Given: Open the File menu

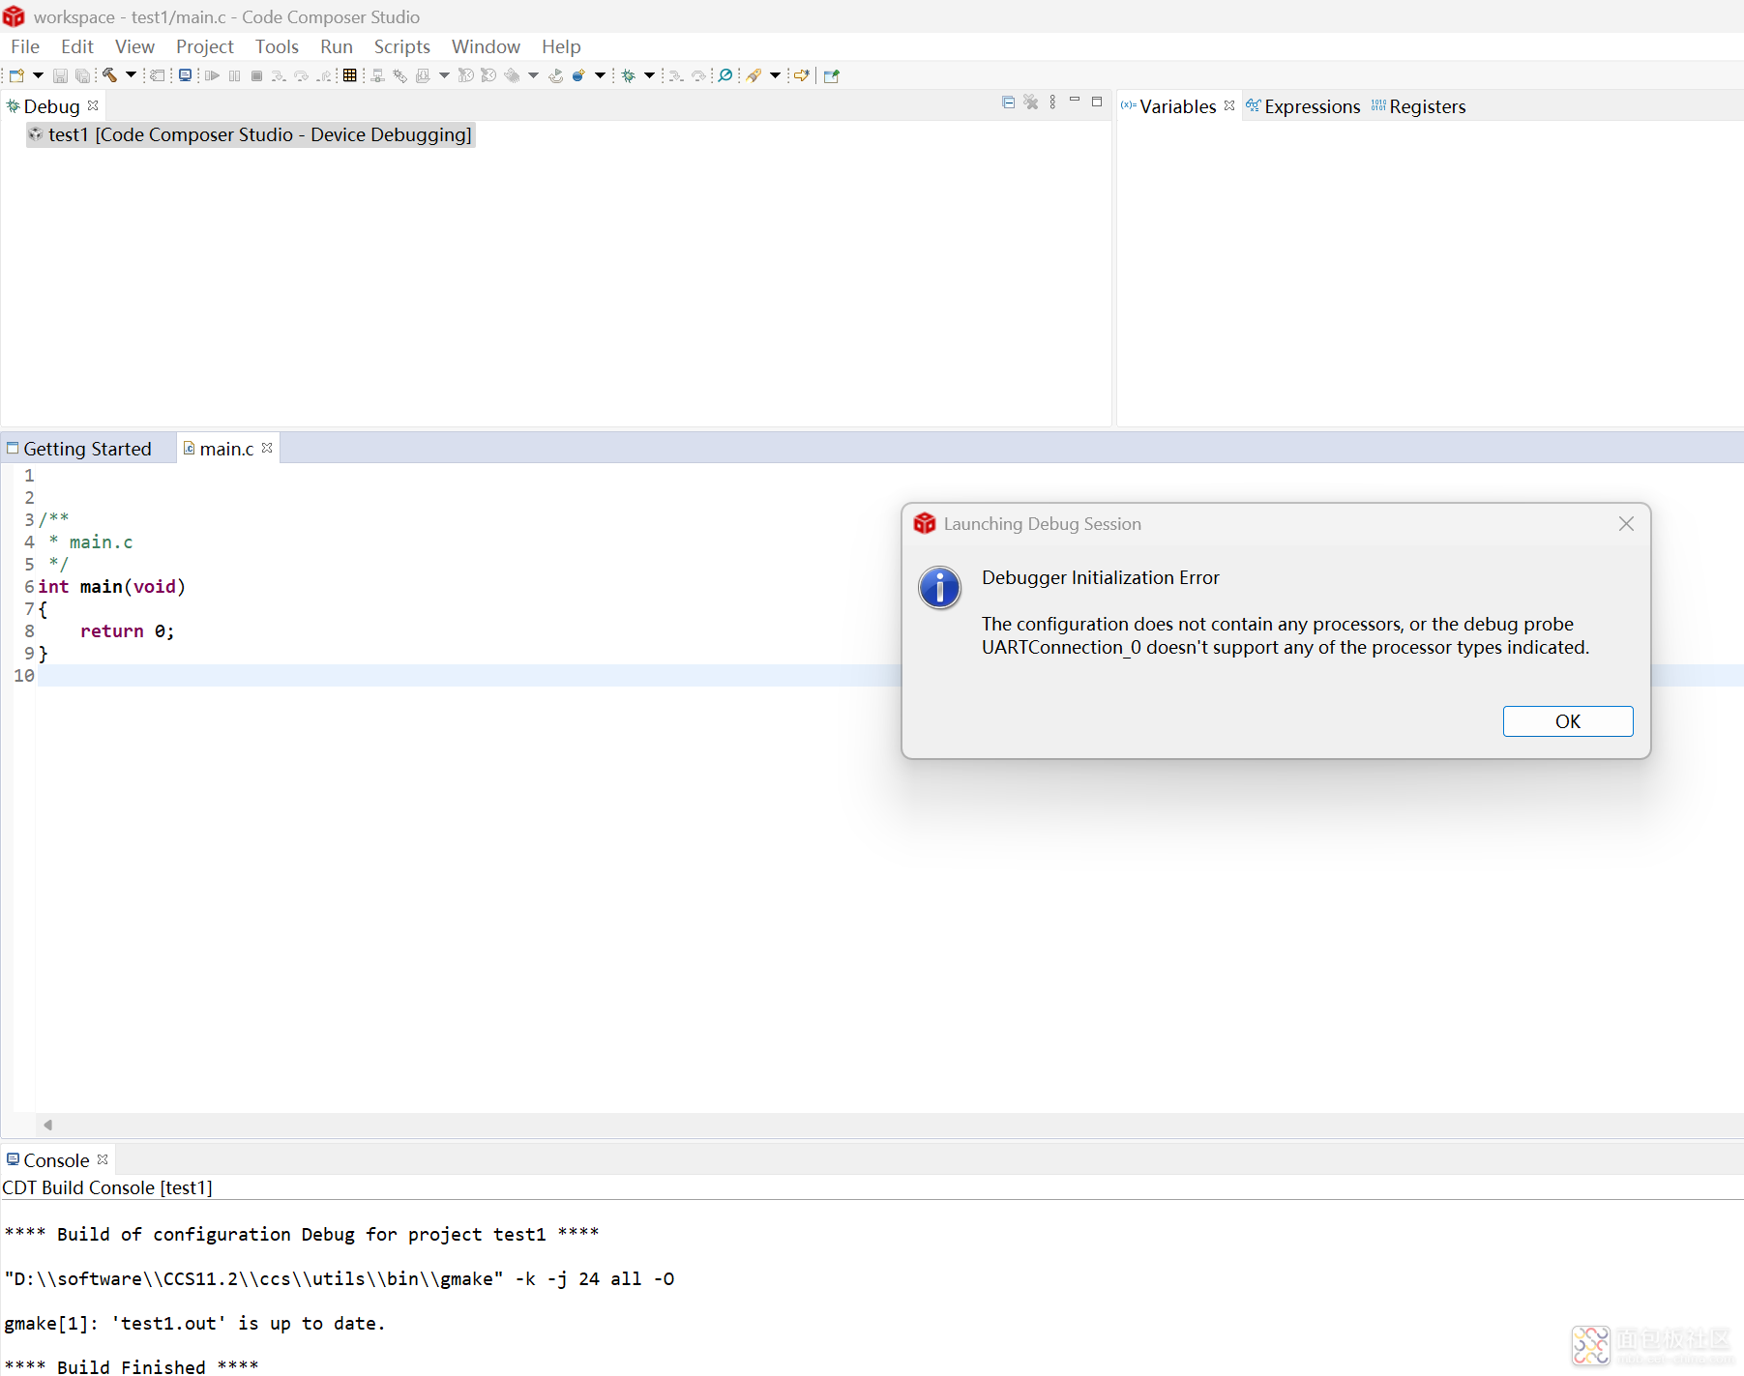Looking at the screenshot, I should 25,46.
